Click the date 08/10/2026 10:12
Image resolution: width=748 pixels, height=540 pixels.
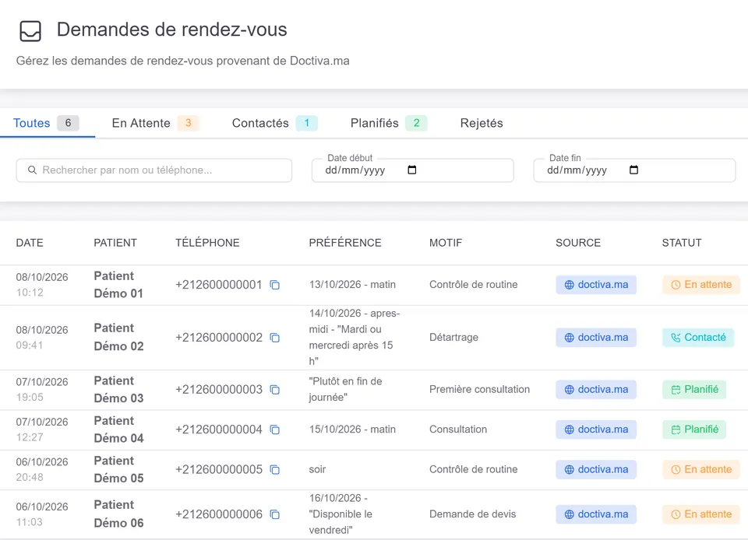tap(42, 285)
